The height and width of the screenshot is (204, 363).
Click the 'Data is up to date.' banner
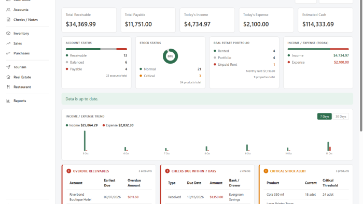click(x=207, y=99)
